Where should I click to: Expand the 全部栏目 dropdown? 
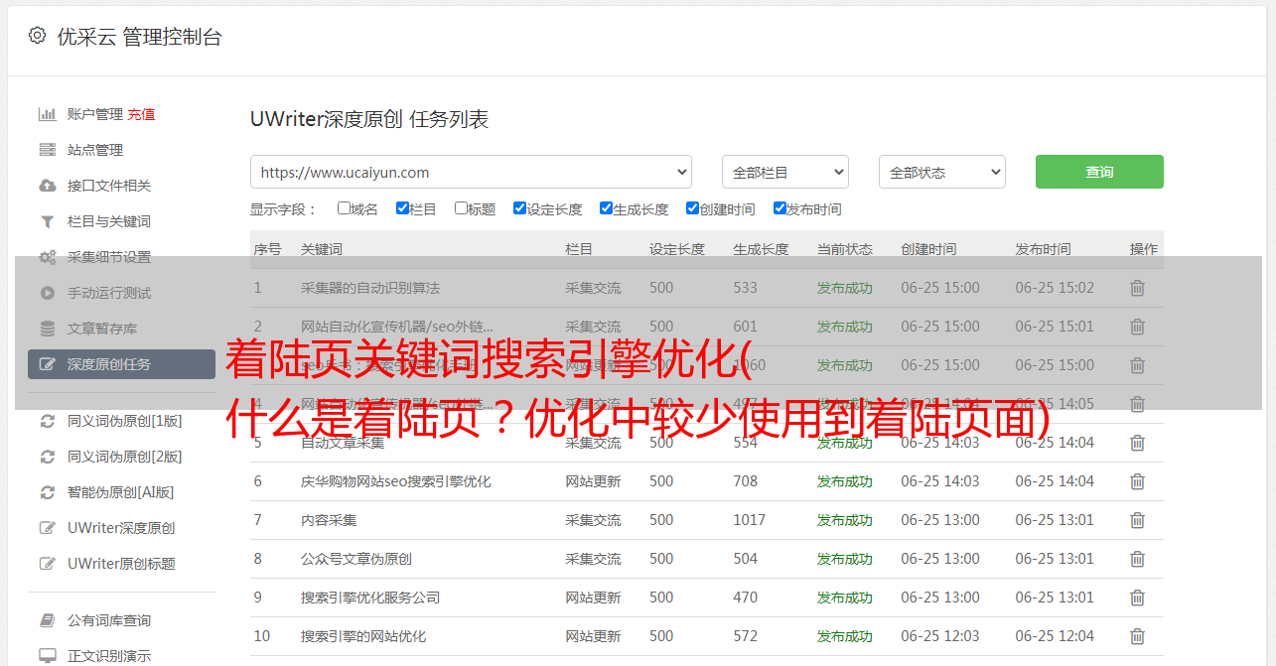click(784, 172)
